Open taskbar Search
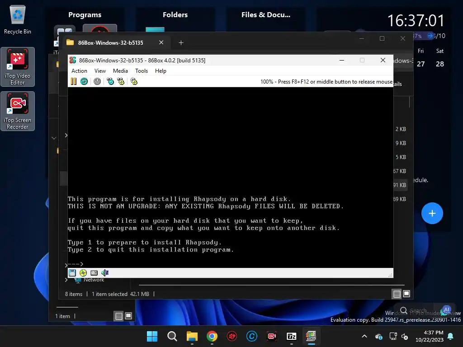 point(172,336)
